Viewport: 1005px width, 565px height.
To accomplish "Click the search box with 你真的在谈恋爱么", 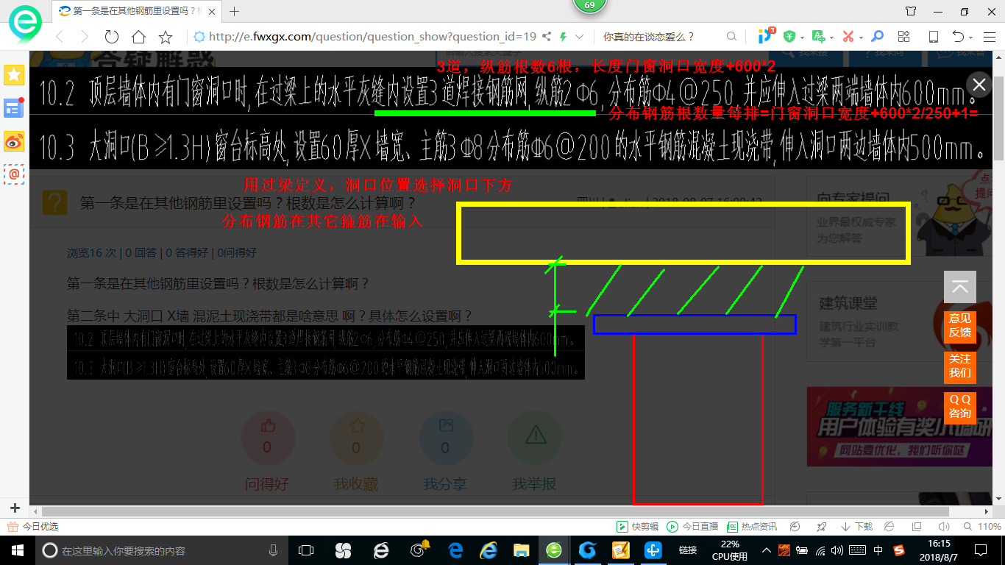I will [x=661, y=37].
